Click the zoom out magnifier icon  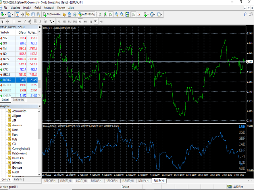pos(121,14)
